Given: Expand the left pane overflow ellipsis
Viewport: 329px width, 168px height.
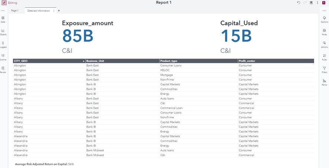Looking at the screenshot, I should pyautogui.click(x=3, y=11).
